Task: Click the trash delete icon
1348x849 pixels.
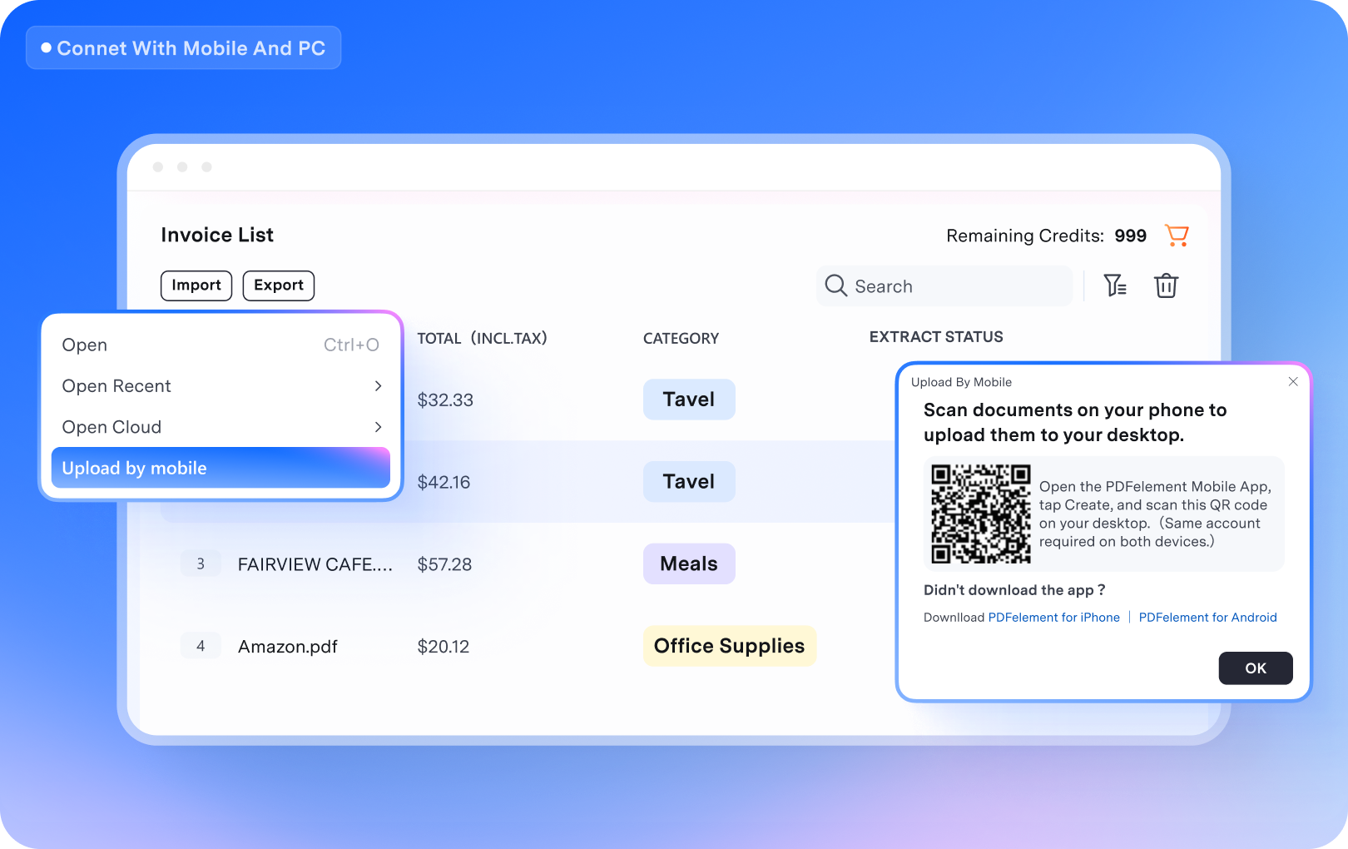Action: pos(1166,285)
